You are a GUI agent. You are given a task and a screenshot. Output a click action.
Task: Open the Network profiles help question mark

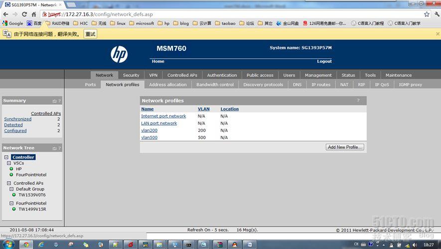(358, 101)
